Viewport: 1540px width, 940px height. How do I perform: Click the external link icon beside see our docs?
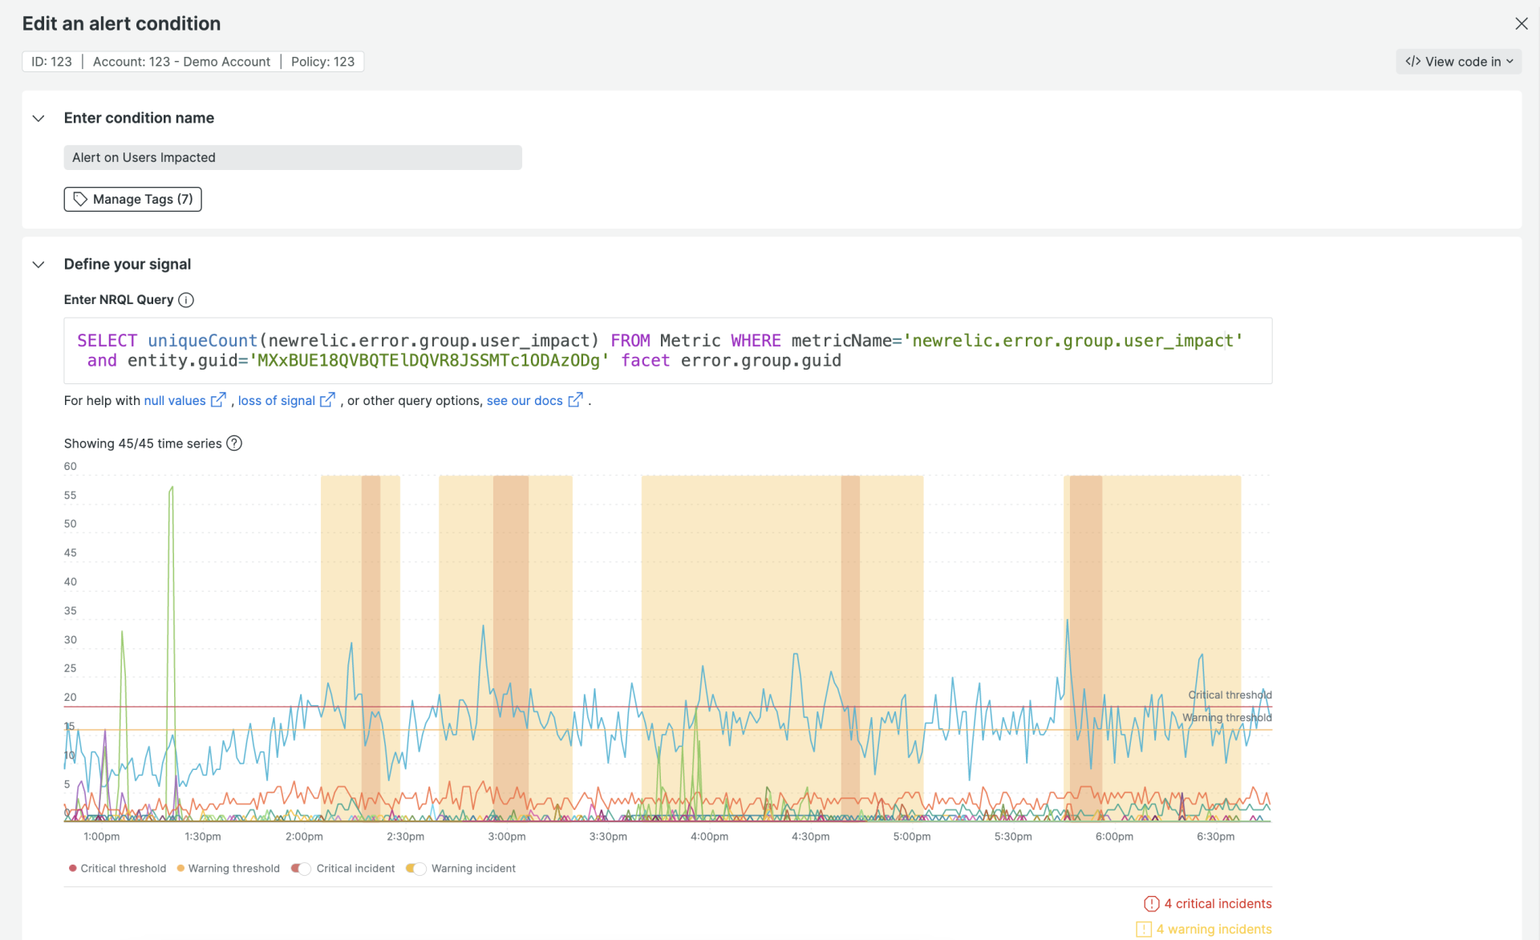coord(576,399)
